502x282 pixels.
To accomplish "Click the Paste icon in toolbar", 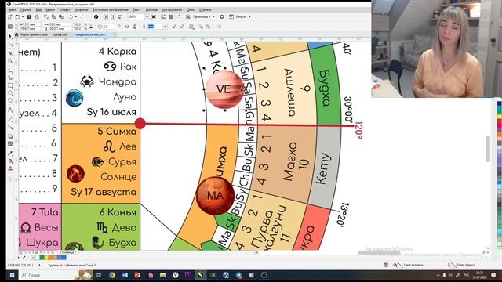I will click(x=61, y=16).
